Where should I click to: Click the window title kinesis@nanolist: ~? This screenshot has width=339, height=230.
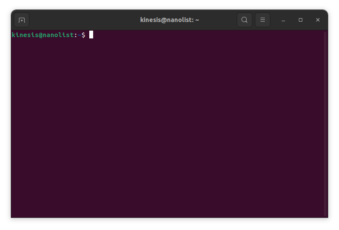169,20
